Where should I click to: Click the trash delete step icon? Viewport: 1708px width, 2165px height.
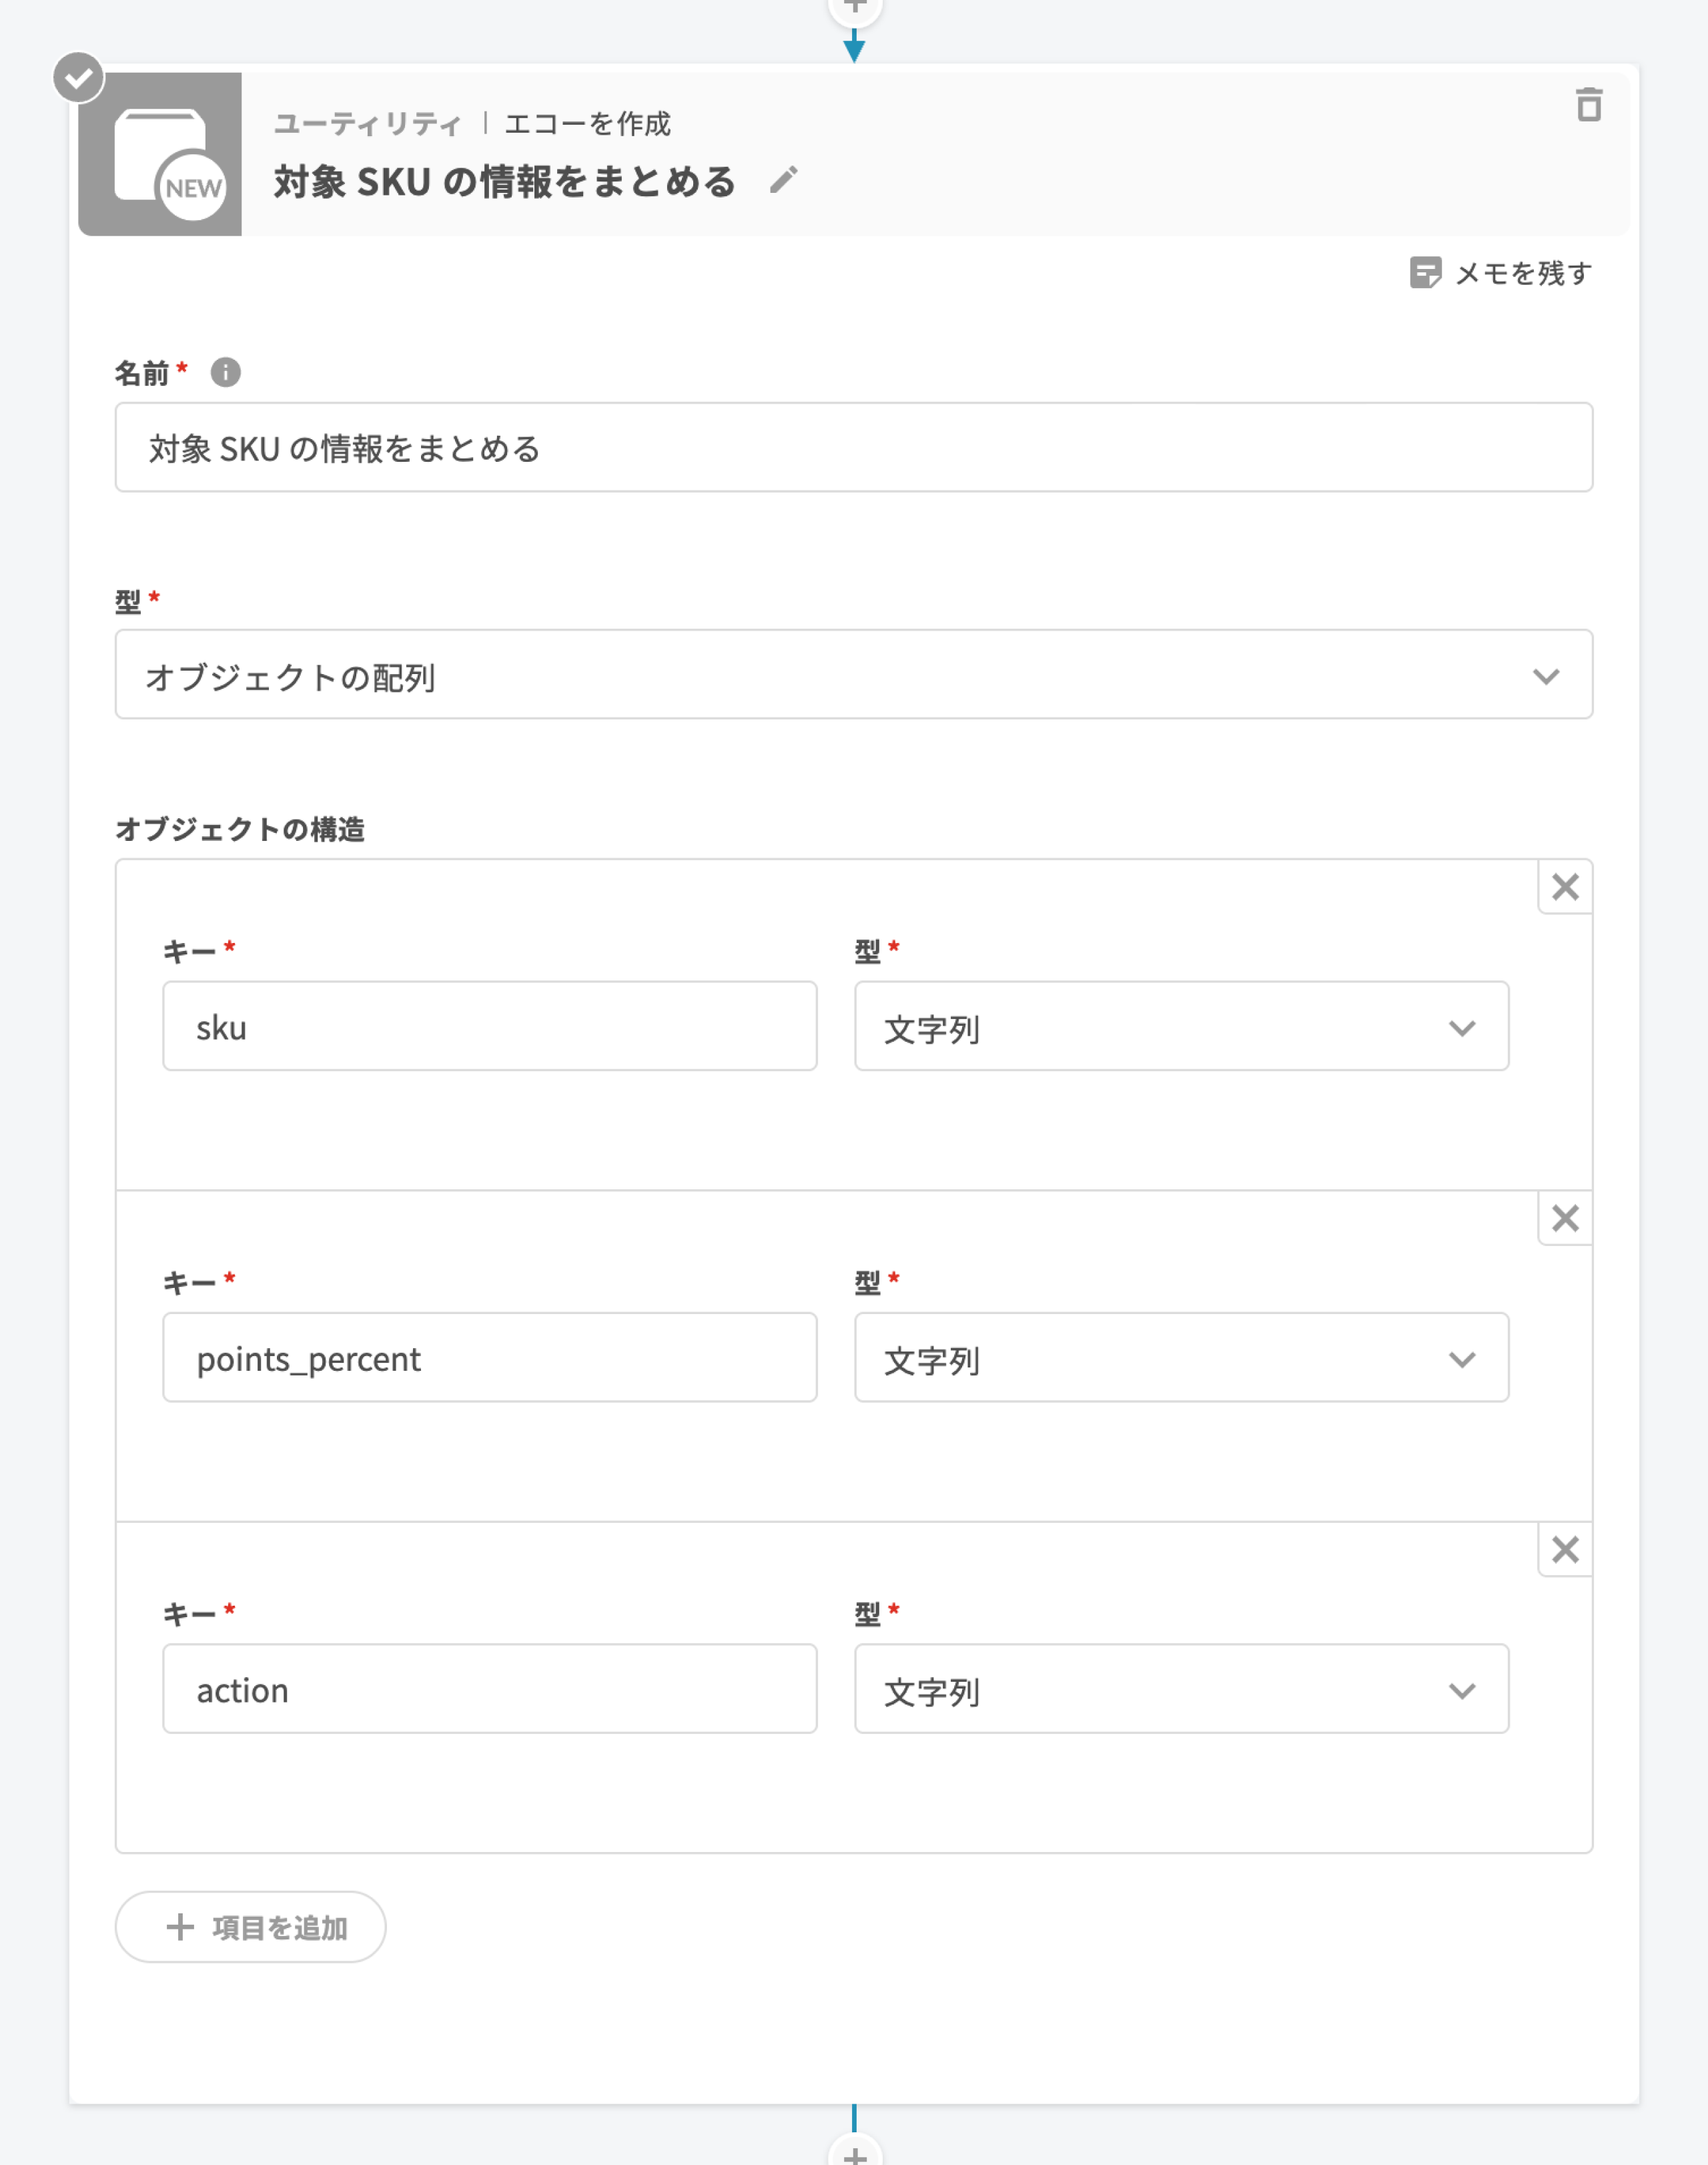(1588, 105)
